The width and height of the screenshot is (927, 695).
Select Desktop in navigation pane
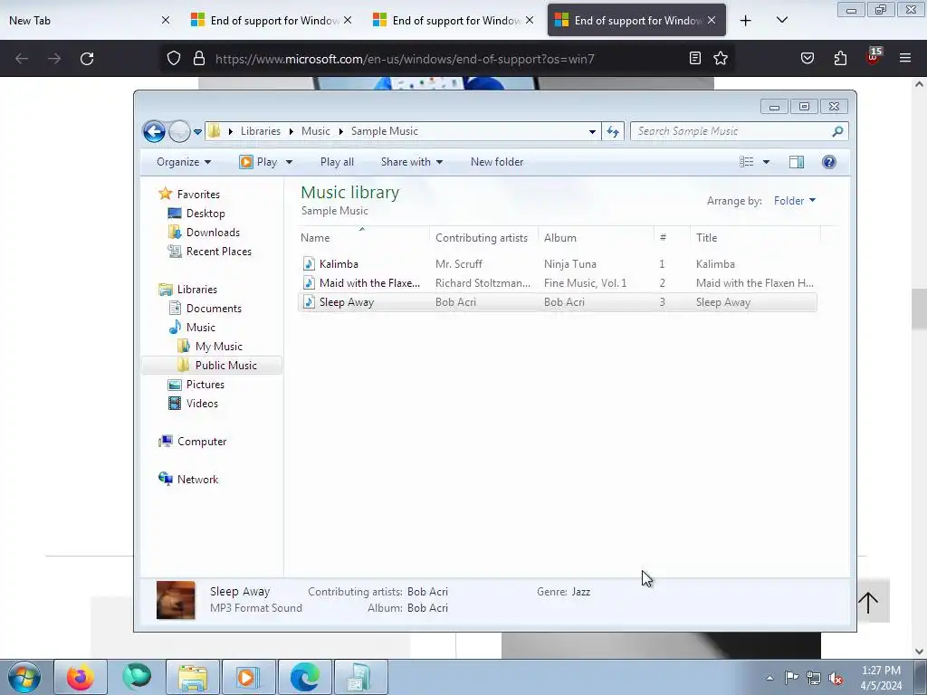205,214
